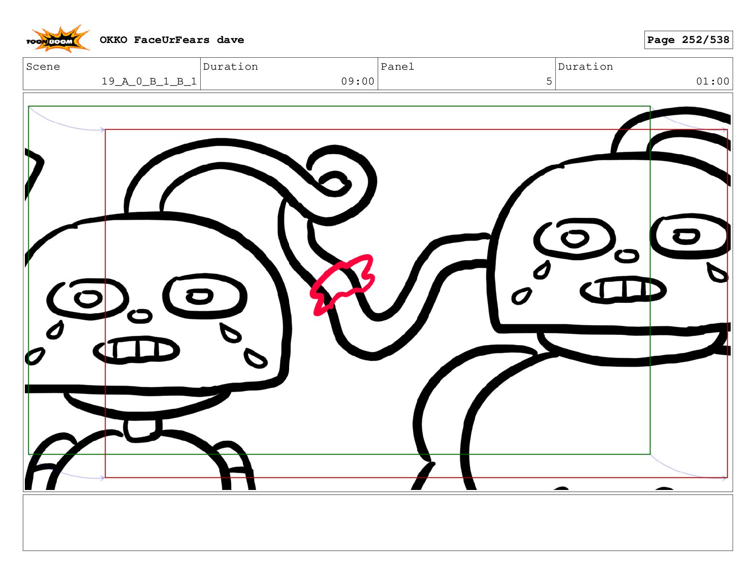756x585 pixels.
Task: Select scene name '19_A_0_B_1_B_1'
Action: (149, 82)
